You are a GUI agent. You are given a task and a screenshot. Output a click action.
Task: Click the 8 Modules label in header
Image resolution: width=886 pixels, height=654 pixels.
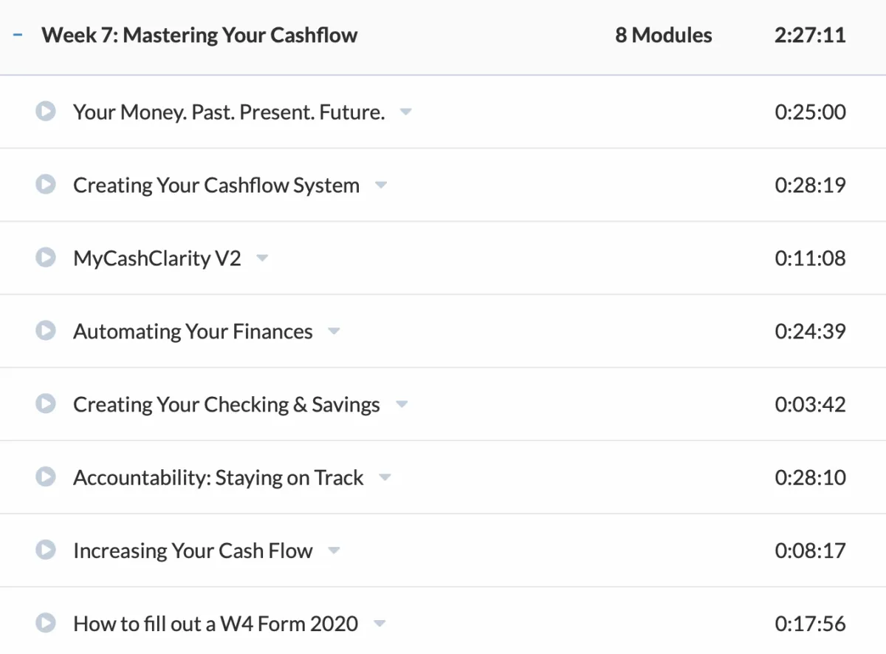click(x=664, y=35)
